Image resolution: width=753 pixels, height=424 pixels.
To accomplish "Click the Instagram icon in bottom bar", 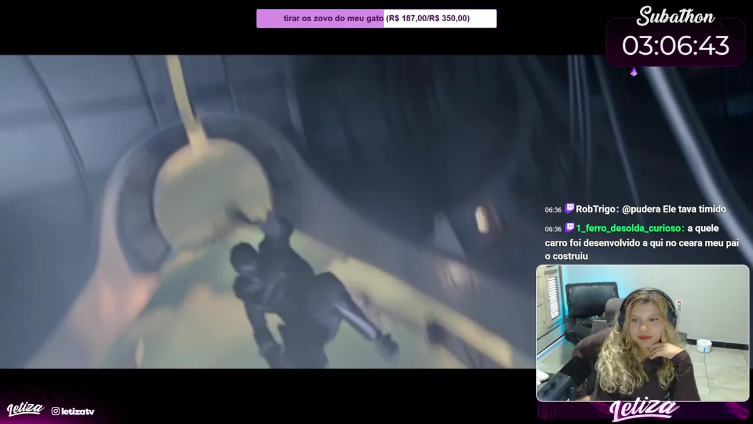I will [55, 411].
